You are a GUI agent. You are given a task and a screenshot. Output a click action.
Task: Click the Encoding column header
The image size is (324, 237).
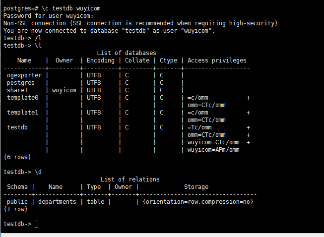(x=100, y=60)
